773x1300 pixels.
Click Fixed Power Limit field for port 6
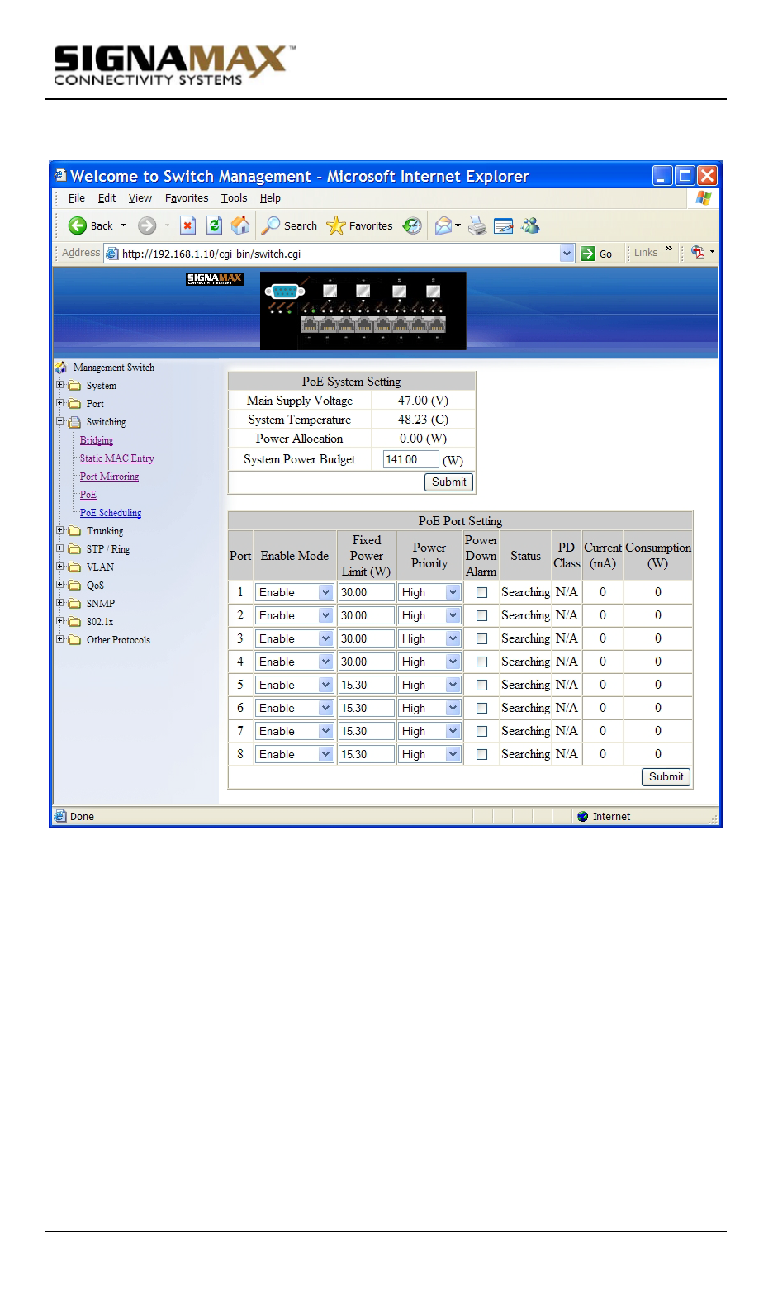pos(365,708)
